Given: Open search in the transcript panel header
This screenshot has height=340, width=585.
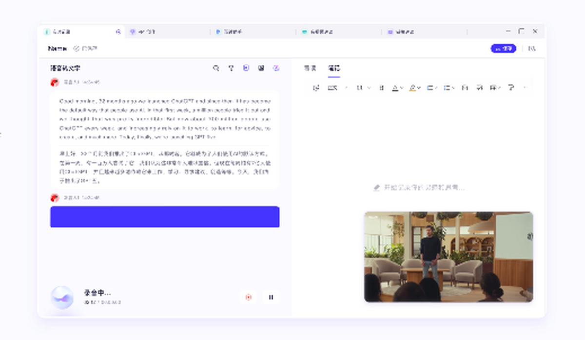Looking at the screenshot, I should coord(216,68).
